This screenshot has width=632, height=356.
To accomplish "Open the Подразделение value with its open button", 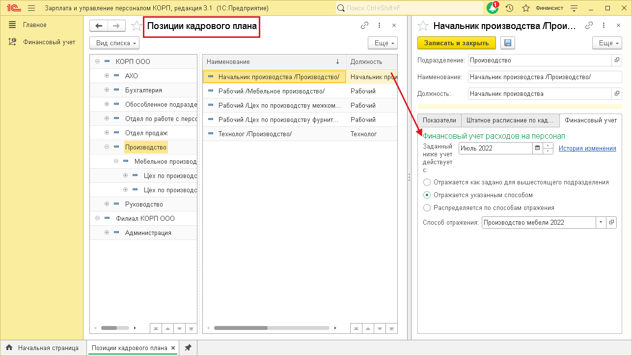I will coord(617,60).
